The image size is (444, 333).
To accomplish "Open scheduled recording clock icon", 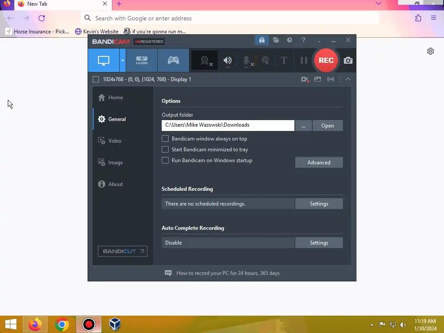I will pos(289,40).
